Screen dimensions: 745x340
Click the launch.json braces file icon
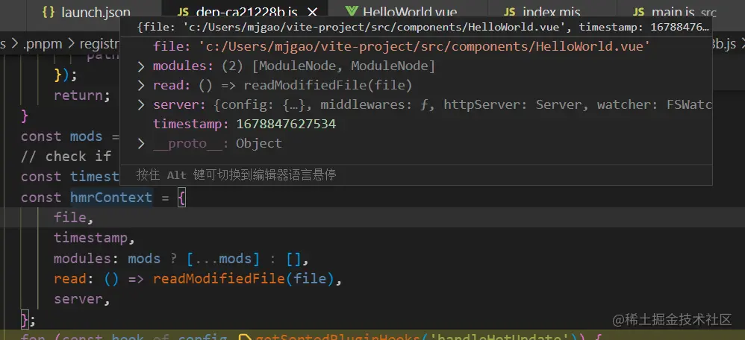(x=49, y=13)
